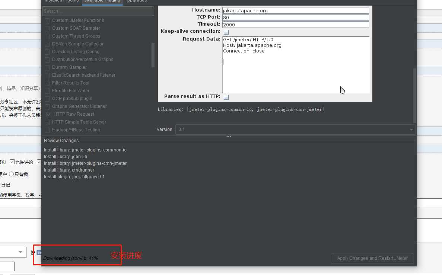The image size is (442, 275).
Task: Select the 只有我 radio button in background page
Action: 11,174
